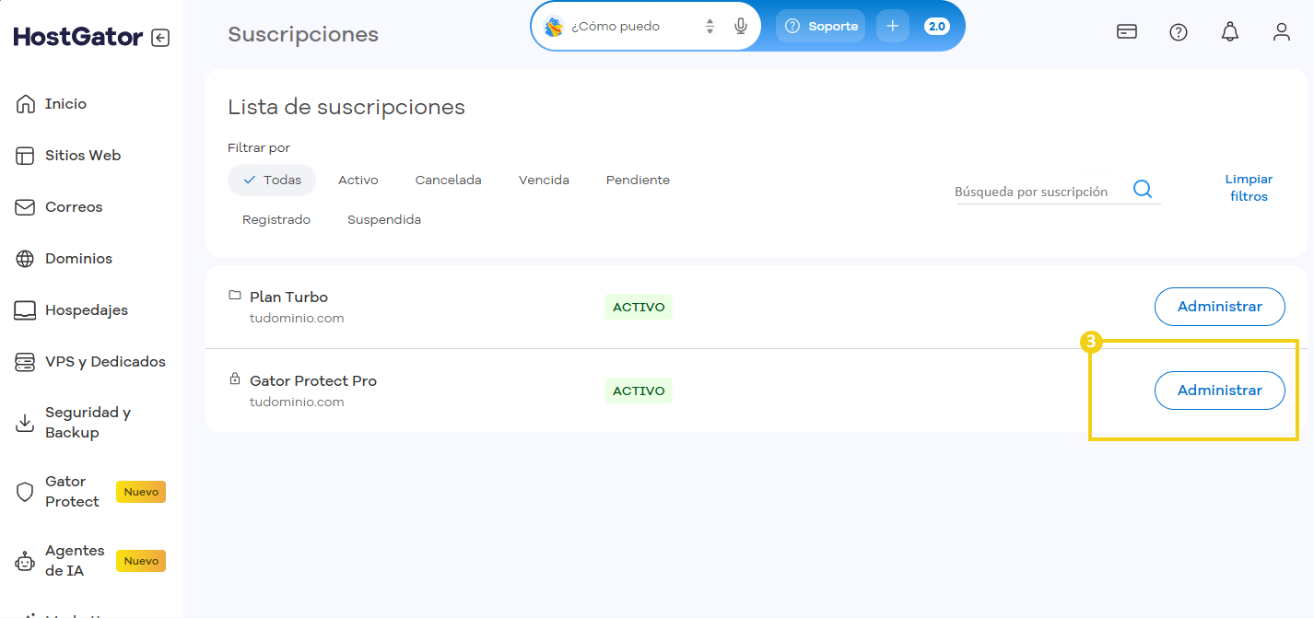Open Gator Protect in the sidebar
Viewport: 1314px width, 618px height.
[x=72, y=492]
